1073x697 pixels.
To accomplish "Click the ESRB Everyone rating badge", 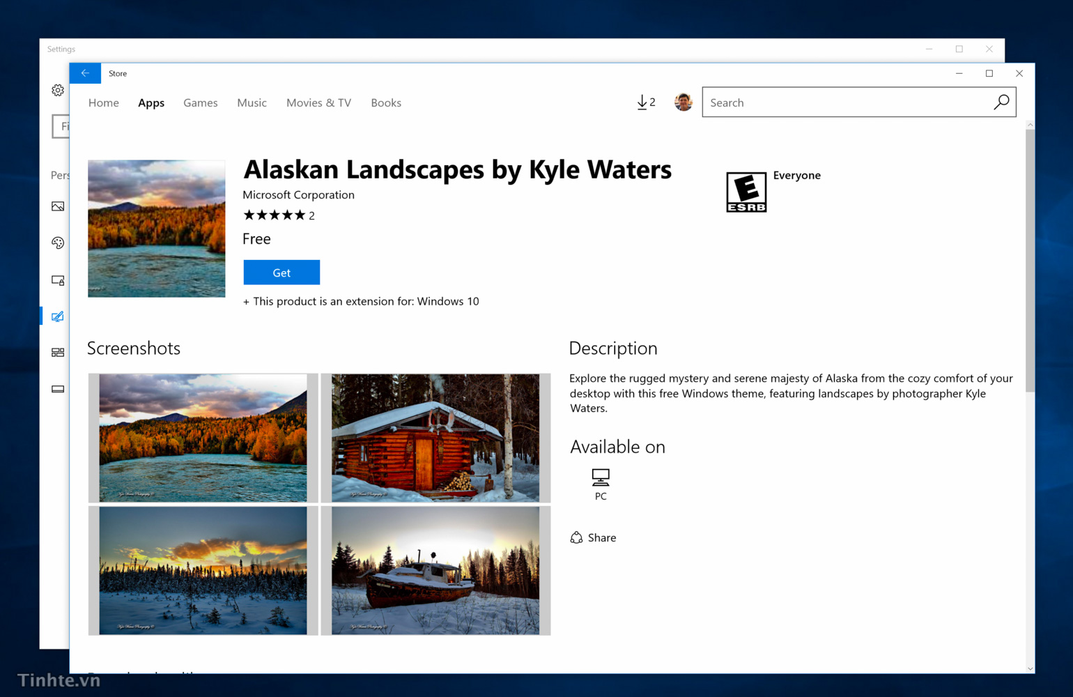I will tap(746, 192).
